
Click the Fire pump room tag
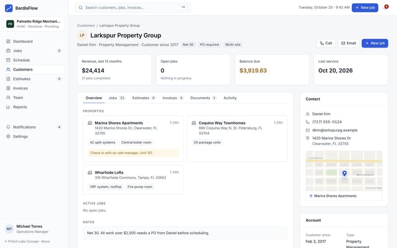click(x=140, y=187)
